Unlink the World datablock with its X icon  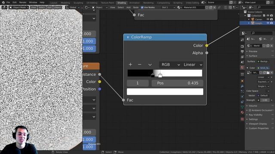[x=272, y=46]
